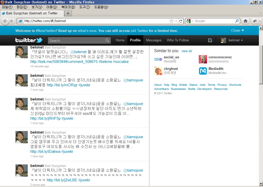The height and width of the screenshot is (187, 263).
Task: Click the cbrghost avatar image
Action: 158,71
